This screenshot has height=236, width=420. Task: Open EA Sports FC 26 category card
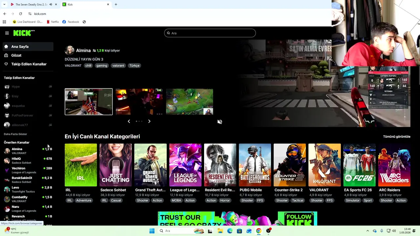[x=359, y=165]
